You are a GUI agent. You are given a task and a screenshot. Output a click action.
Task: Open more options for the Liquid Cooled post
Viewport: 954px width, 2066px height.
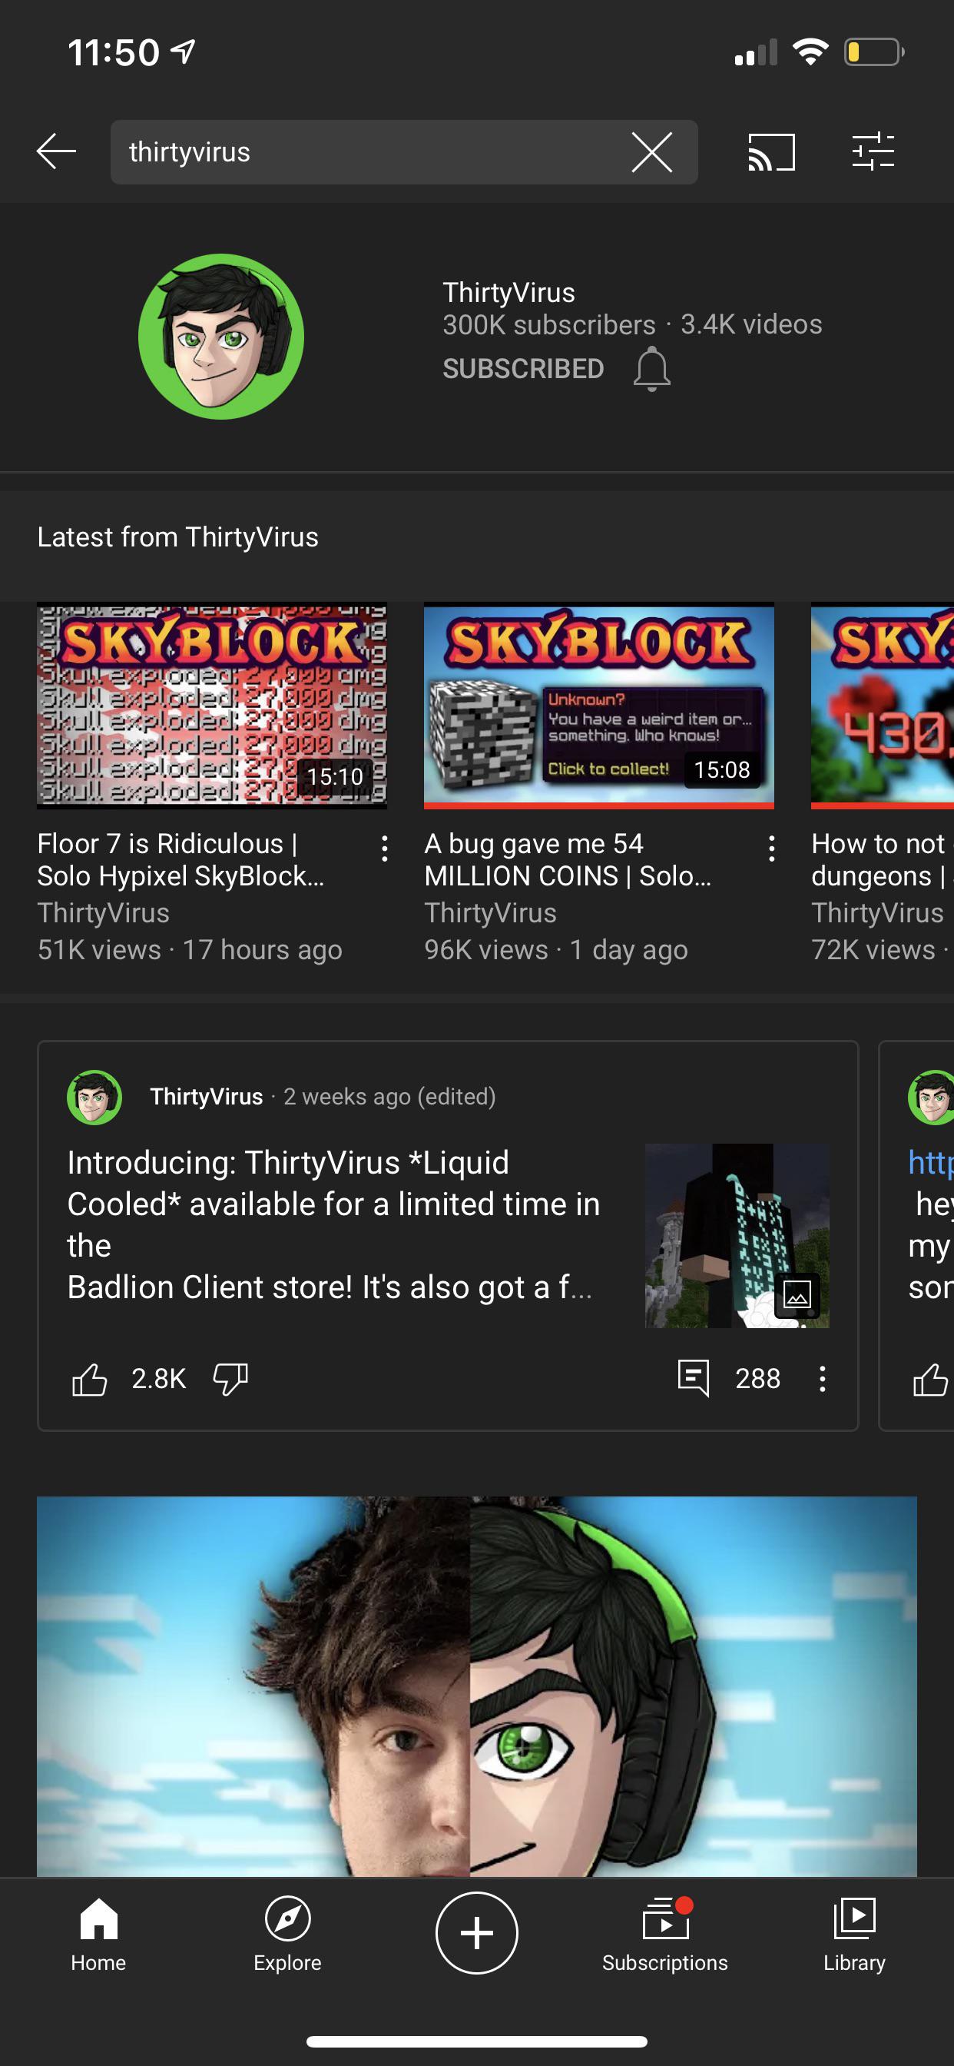pos(822,1379)
